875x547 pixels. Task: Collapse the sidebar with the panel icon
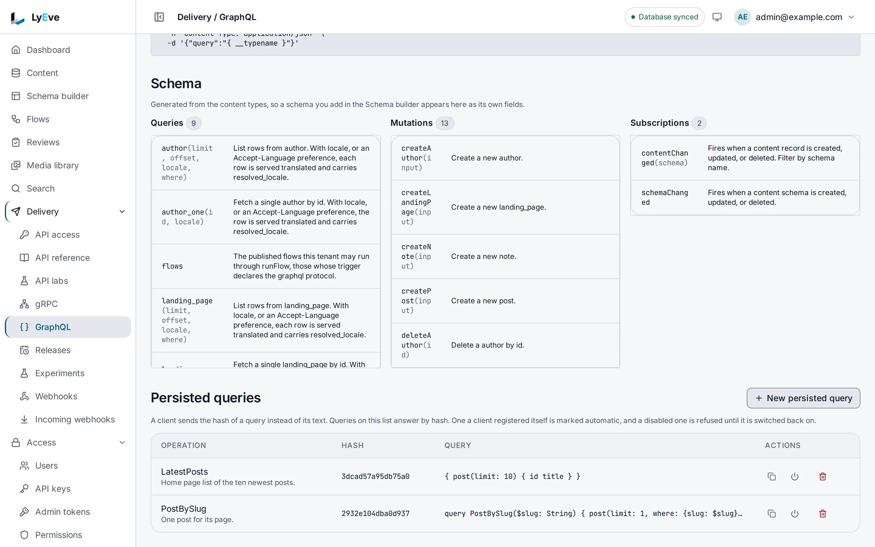(159, 17)
